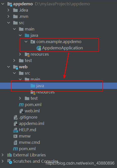
Task: Expand the resources folder under appdemo main
Action: (x=20, y=54)
